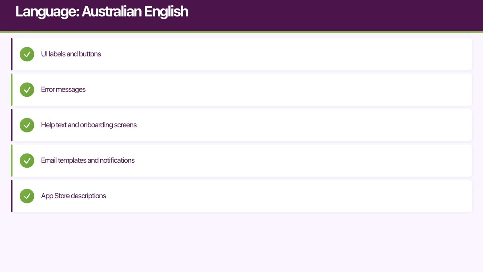Click the check icon next to Email templates and notifications
483x272 pixels.
[x=27, y=160]
